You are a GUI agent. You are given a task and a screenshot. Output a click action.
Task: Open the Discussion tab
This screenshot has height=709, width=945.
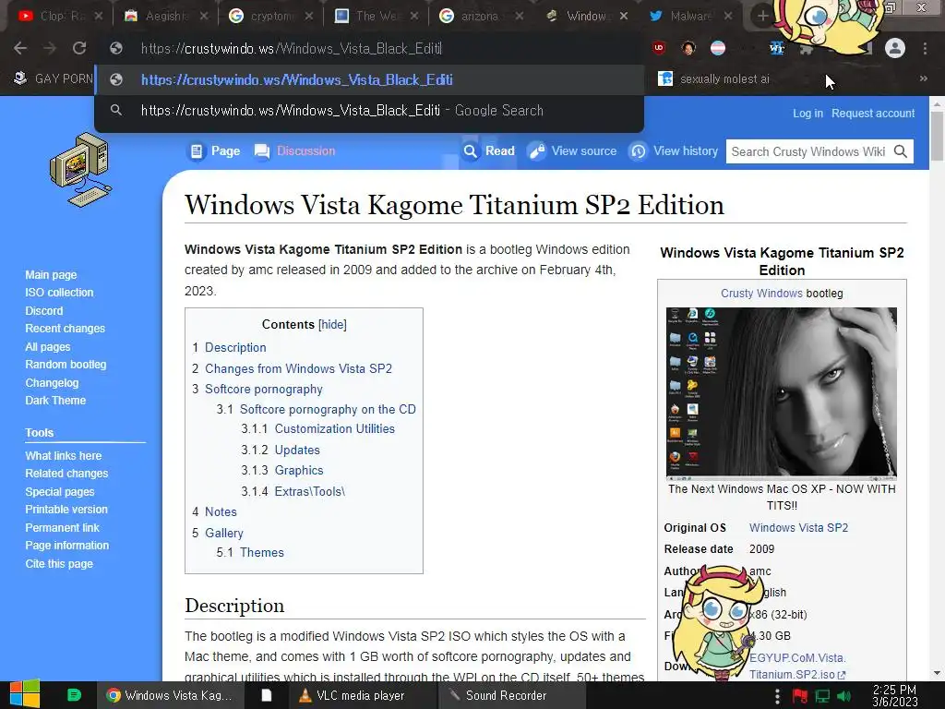294,150
